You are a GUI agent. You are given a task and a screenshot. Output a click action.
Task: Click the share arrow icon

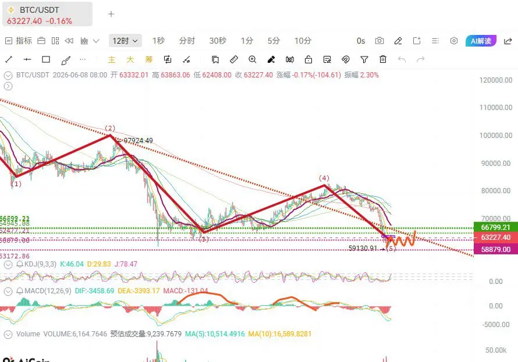point(508,41)
